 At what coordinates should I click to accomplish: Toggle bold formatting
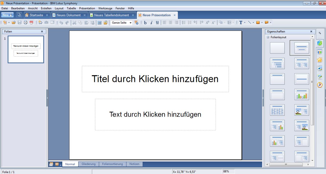pyautogui.click(x=145, y=23)
